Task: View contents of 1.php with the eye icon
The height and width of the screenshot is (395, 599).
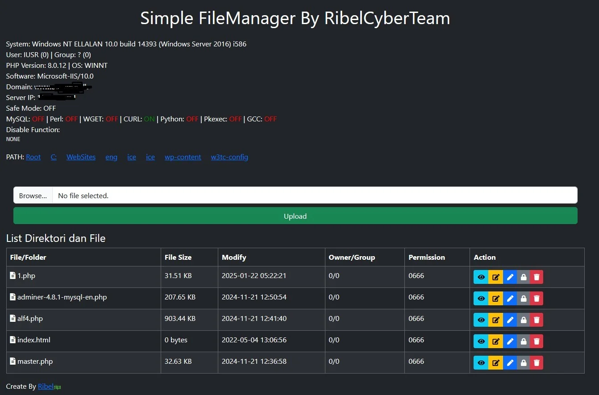Action: click(481, 277)
